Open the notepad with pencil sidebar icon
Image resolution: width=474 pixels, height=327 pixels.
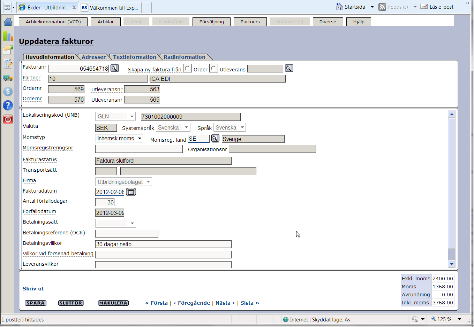coord(8,63)
